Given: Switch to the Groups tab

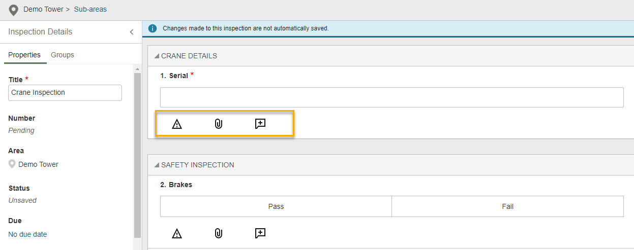Looking at the screenshot, I should pyautogui.click(x=63, y=55).
